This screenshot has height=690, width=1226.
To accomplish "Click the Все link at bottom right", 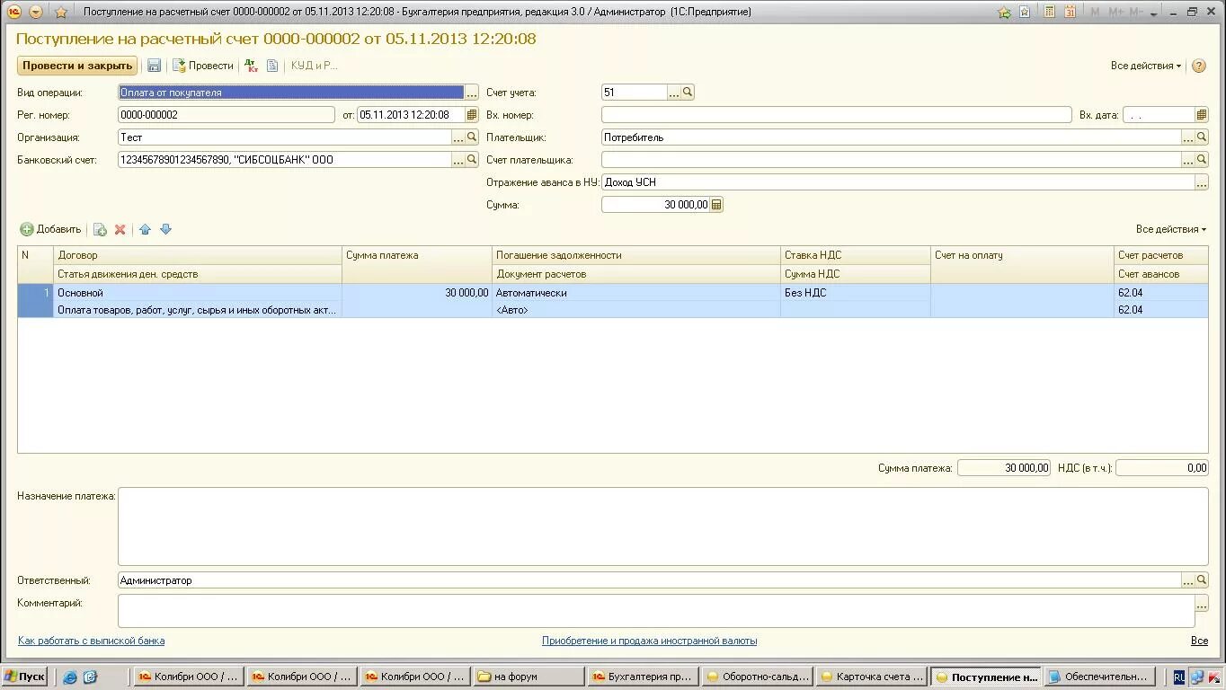I will (1199, 641).
